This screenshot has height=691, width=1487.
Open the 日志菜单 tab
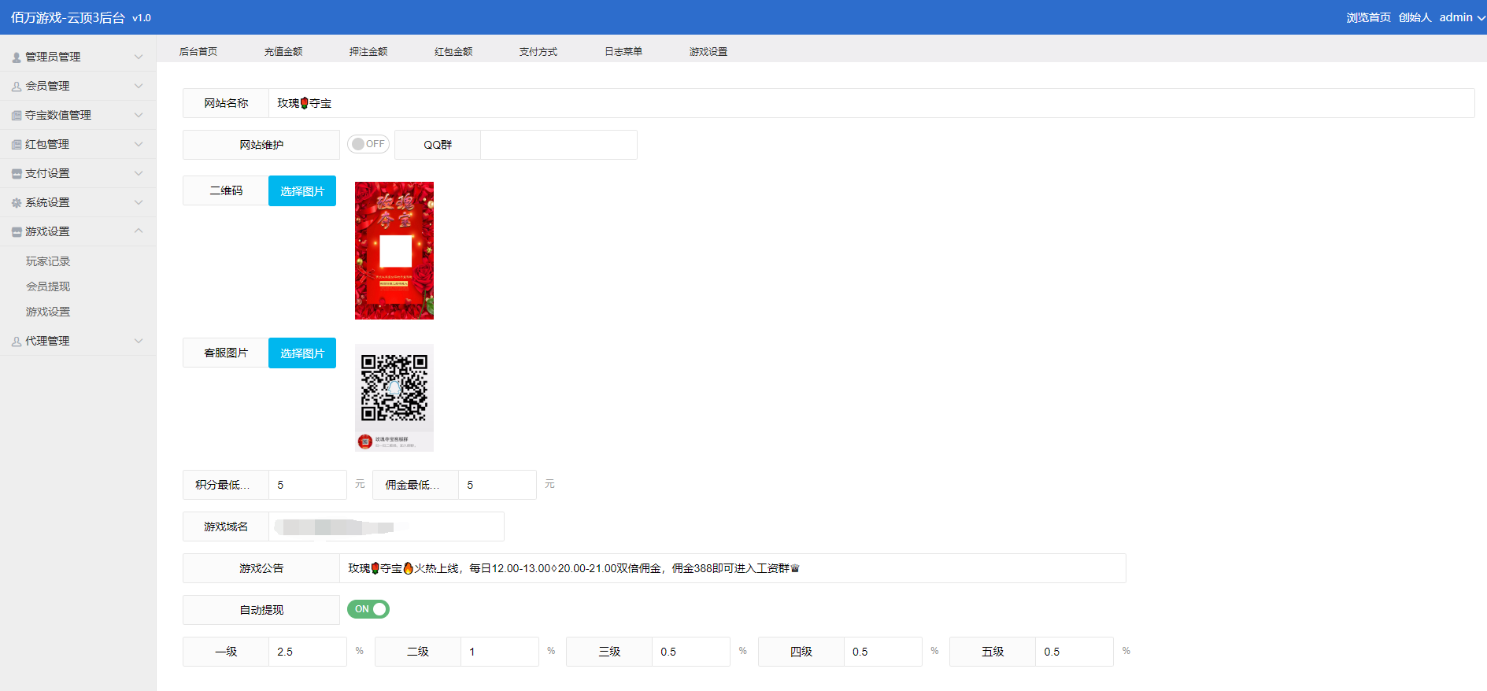point(623,52)
